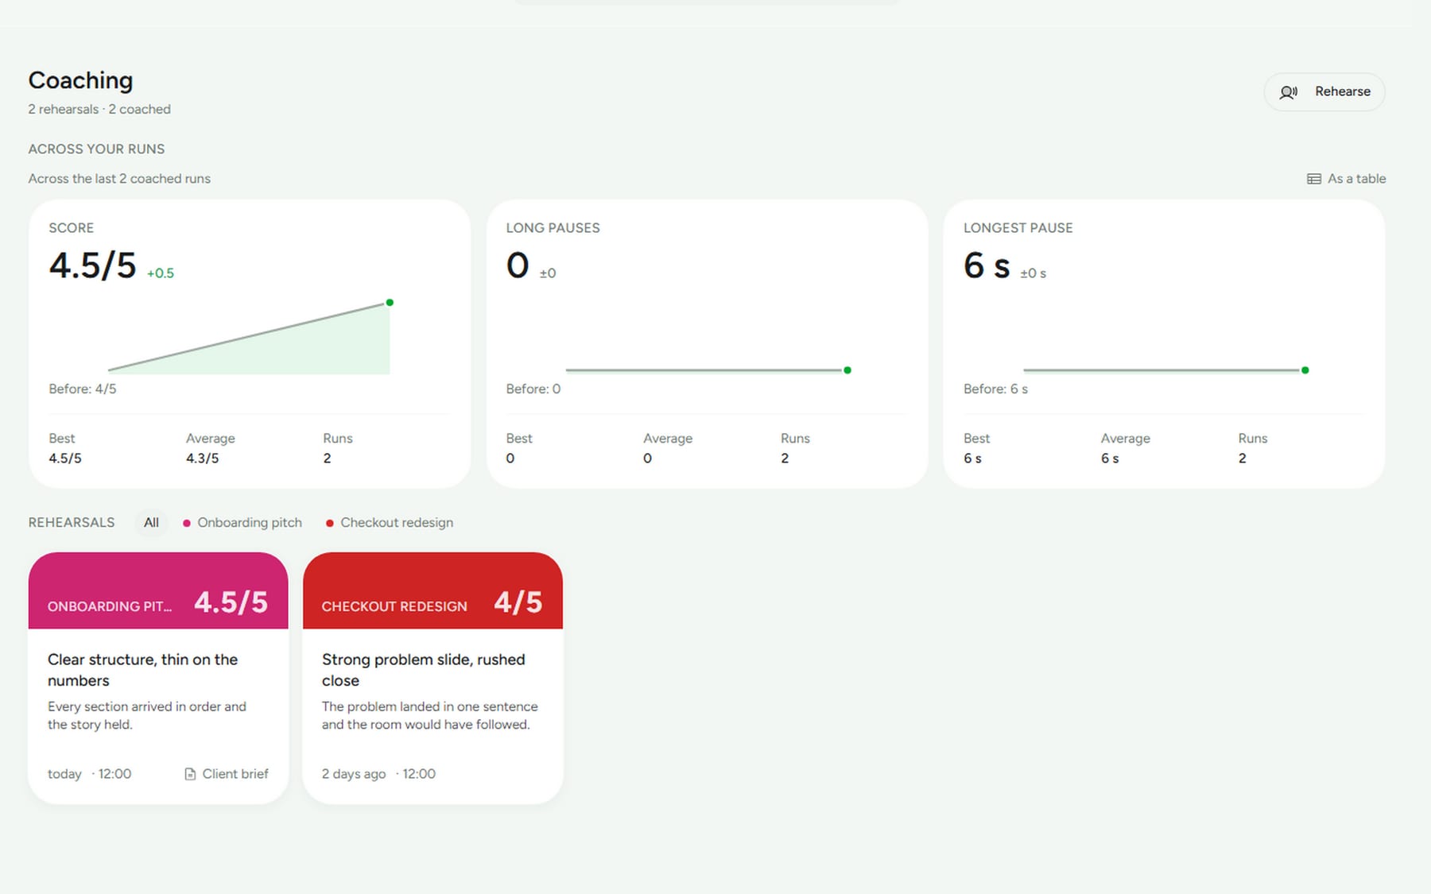Click the Coaching heading
1431x894 pixels.
80,80
